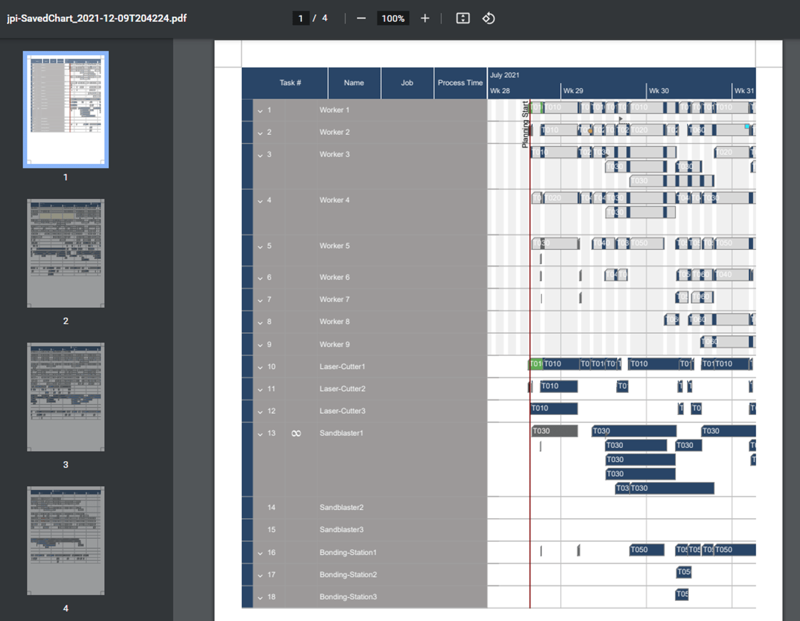800x621 pixels.
Task: Zoom out using the minus icon
Action: pyautogui.click(x=361, y=18)
